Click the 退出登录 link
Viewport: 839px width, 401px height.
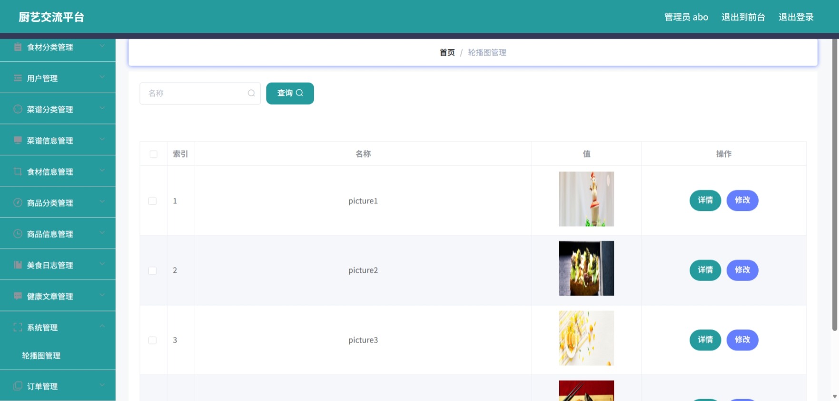pyautogui.click(x=796, y=17)
